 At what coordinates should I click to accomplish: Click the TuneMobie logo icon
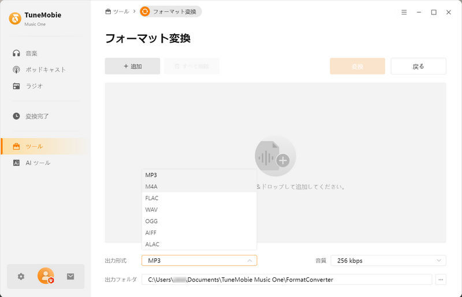(15, 18)
